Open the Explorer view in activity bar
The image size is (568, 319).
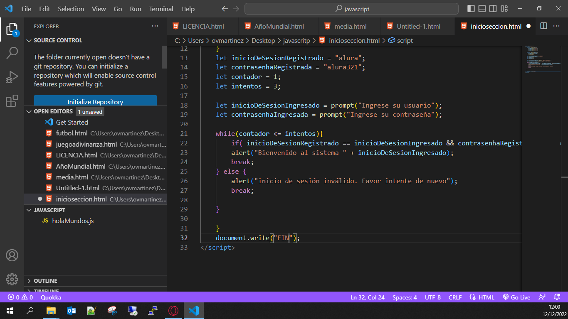coord(12,29)
